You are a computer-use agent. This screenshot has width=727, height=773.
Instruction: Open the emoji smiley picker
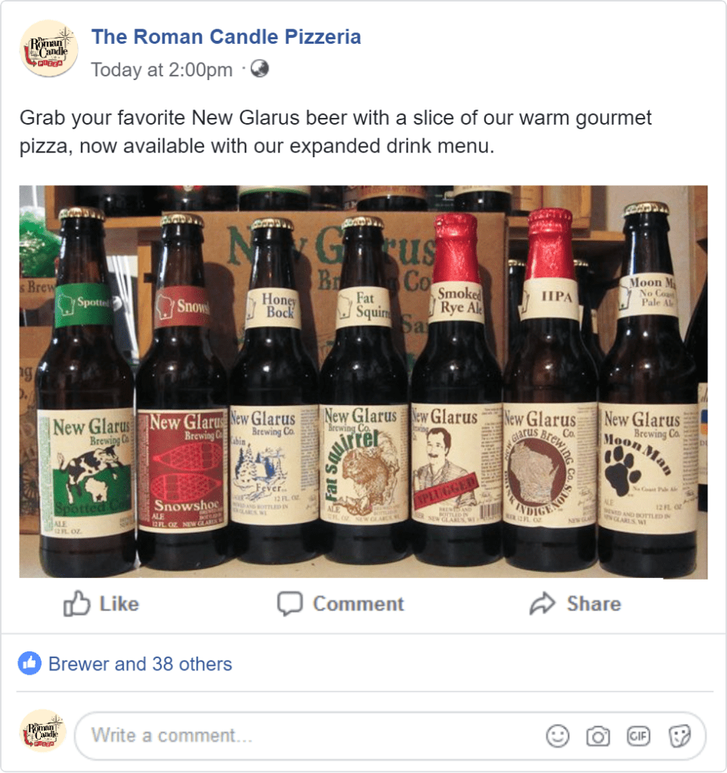pyautogui.click(x=558, y=736)
